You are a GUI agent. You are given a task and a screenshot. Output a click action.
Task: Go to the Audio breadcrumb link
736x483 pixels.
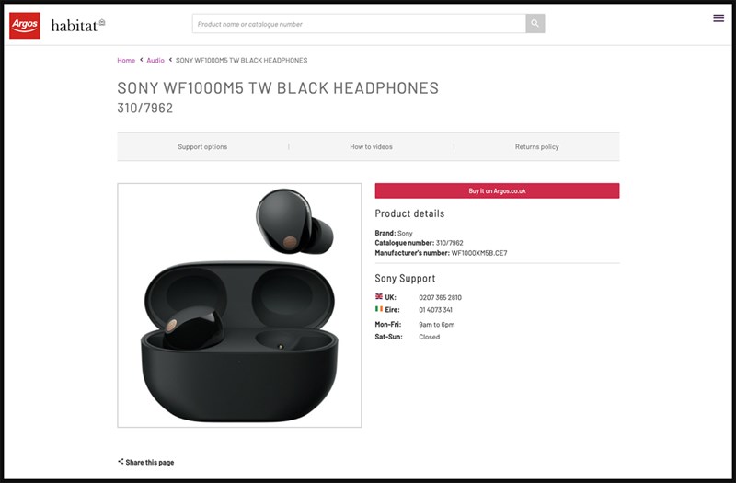pos(155,60)
